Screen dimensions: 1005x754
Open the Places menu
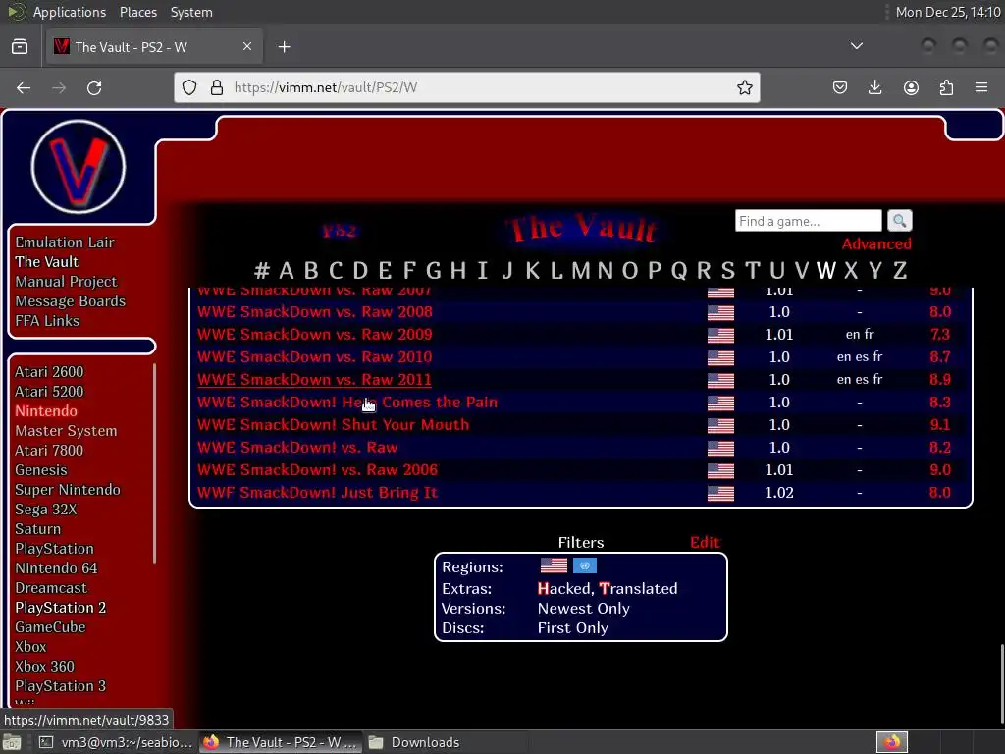pos(137,12)
